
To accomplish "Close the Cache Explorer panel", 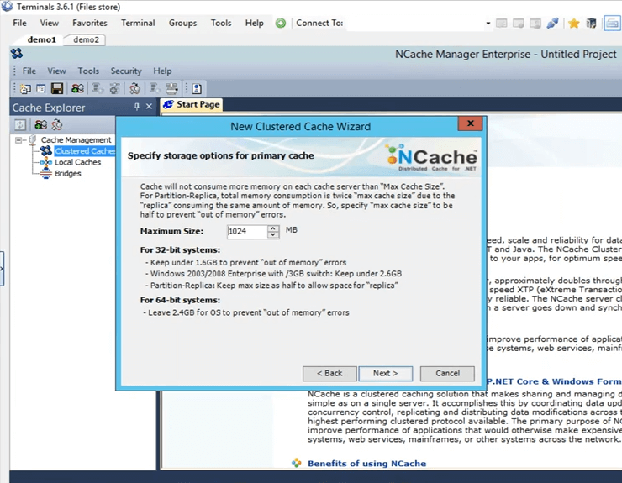I will click(x=149, y=107).
